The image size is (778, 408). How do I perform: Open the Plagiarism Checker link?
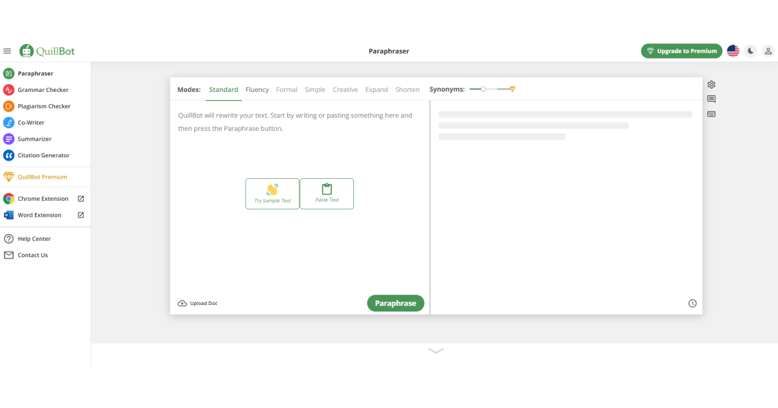tap(44, 106)
